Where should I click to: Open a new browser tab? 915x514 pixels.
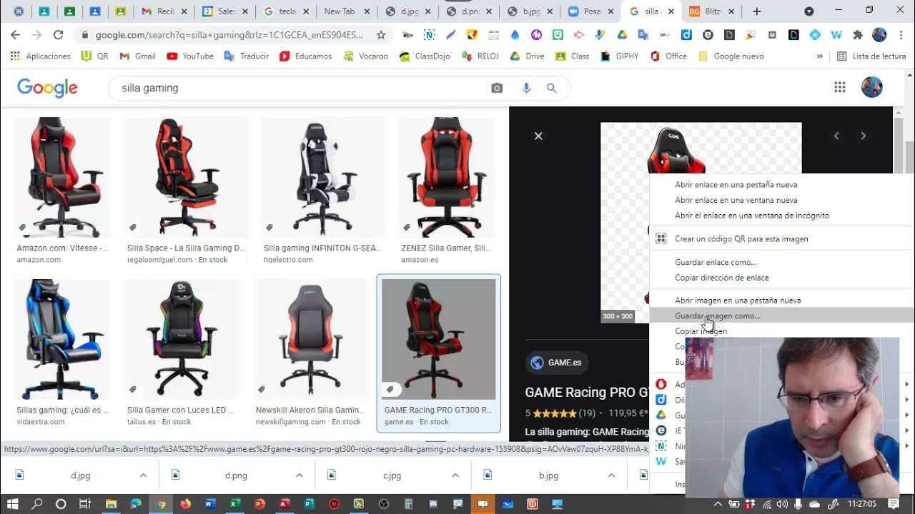coord(756,11)
